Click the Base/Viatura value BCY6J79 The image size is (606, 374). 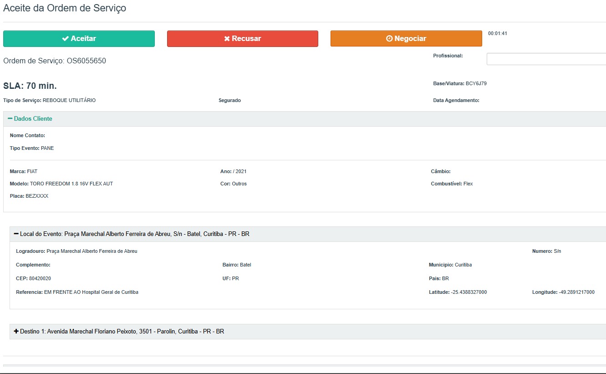476,84
